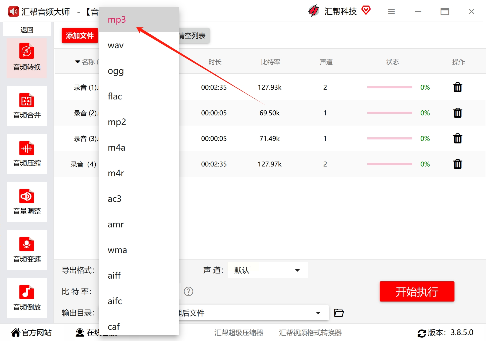Open the 音频倒放 audio reverse module
486x341 pixels.
[x=27, y=298]
